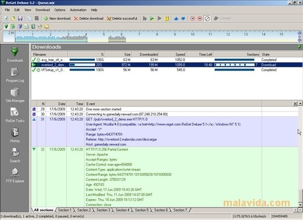
Task: Open the Automation menu
Action: 78,10
